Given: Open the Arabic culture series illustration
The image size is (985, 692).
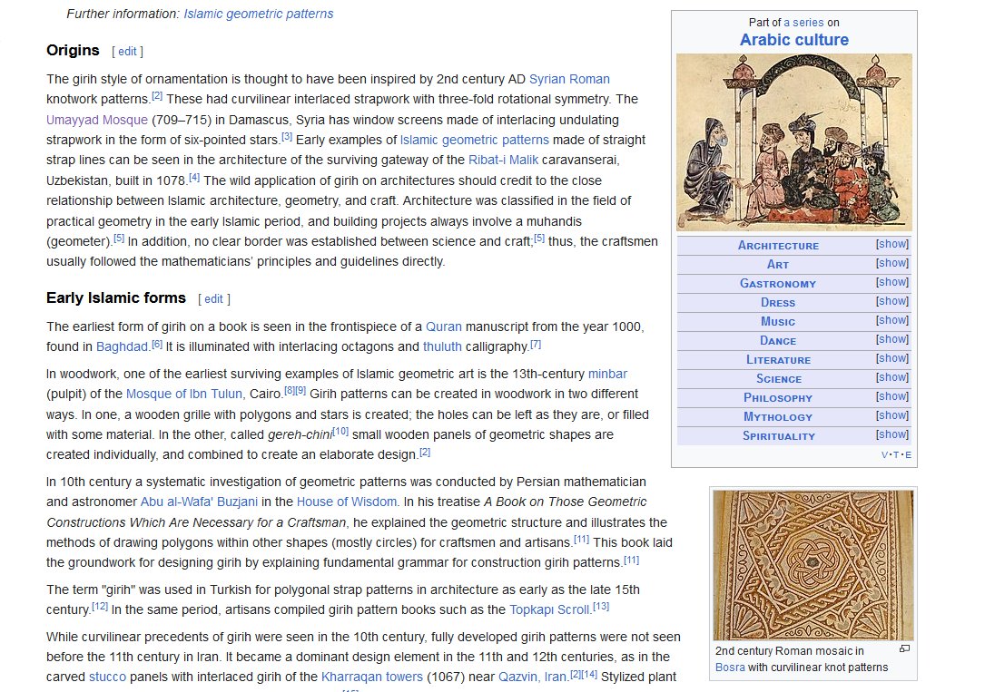Looking at the screenshot, I should pyautogui.click(x=794, y=142).
